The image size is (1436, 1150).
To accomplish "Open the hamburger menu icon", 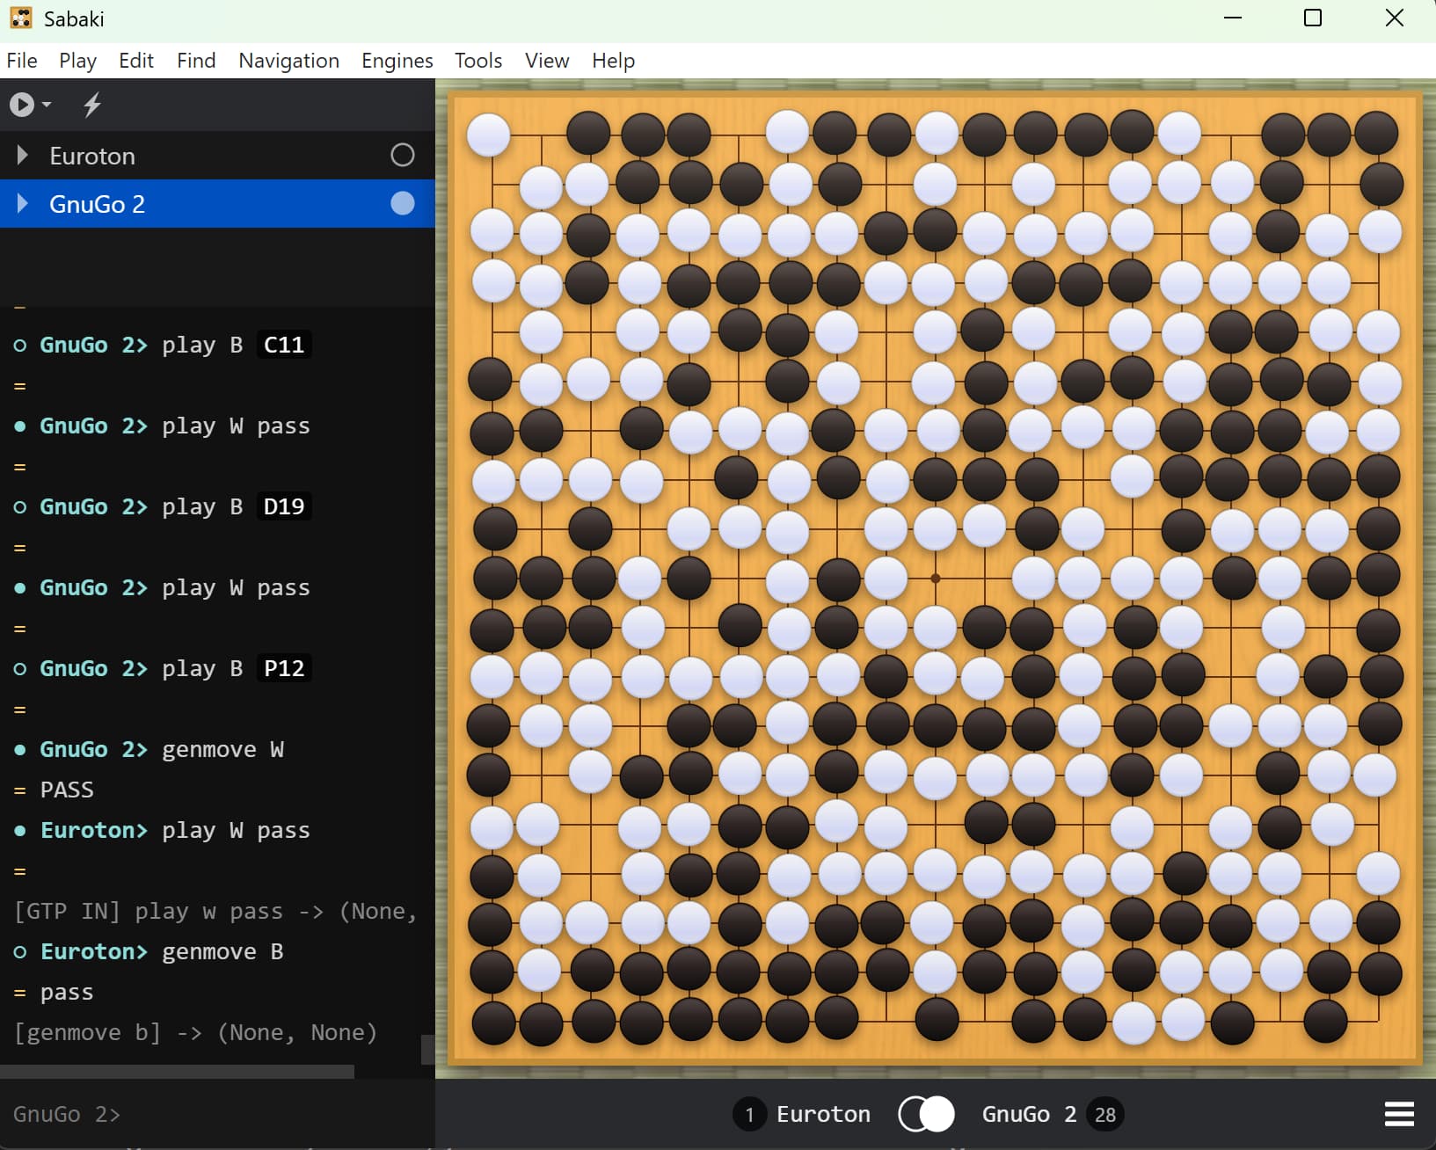I will click(1398, 1114).
